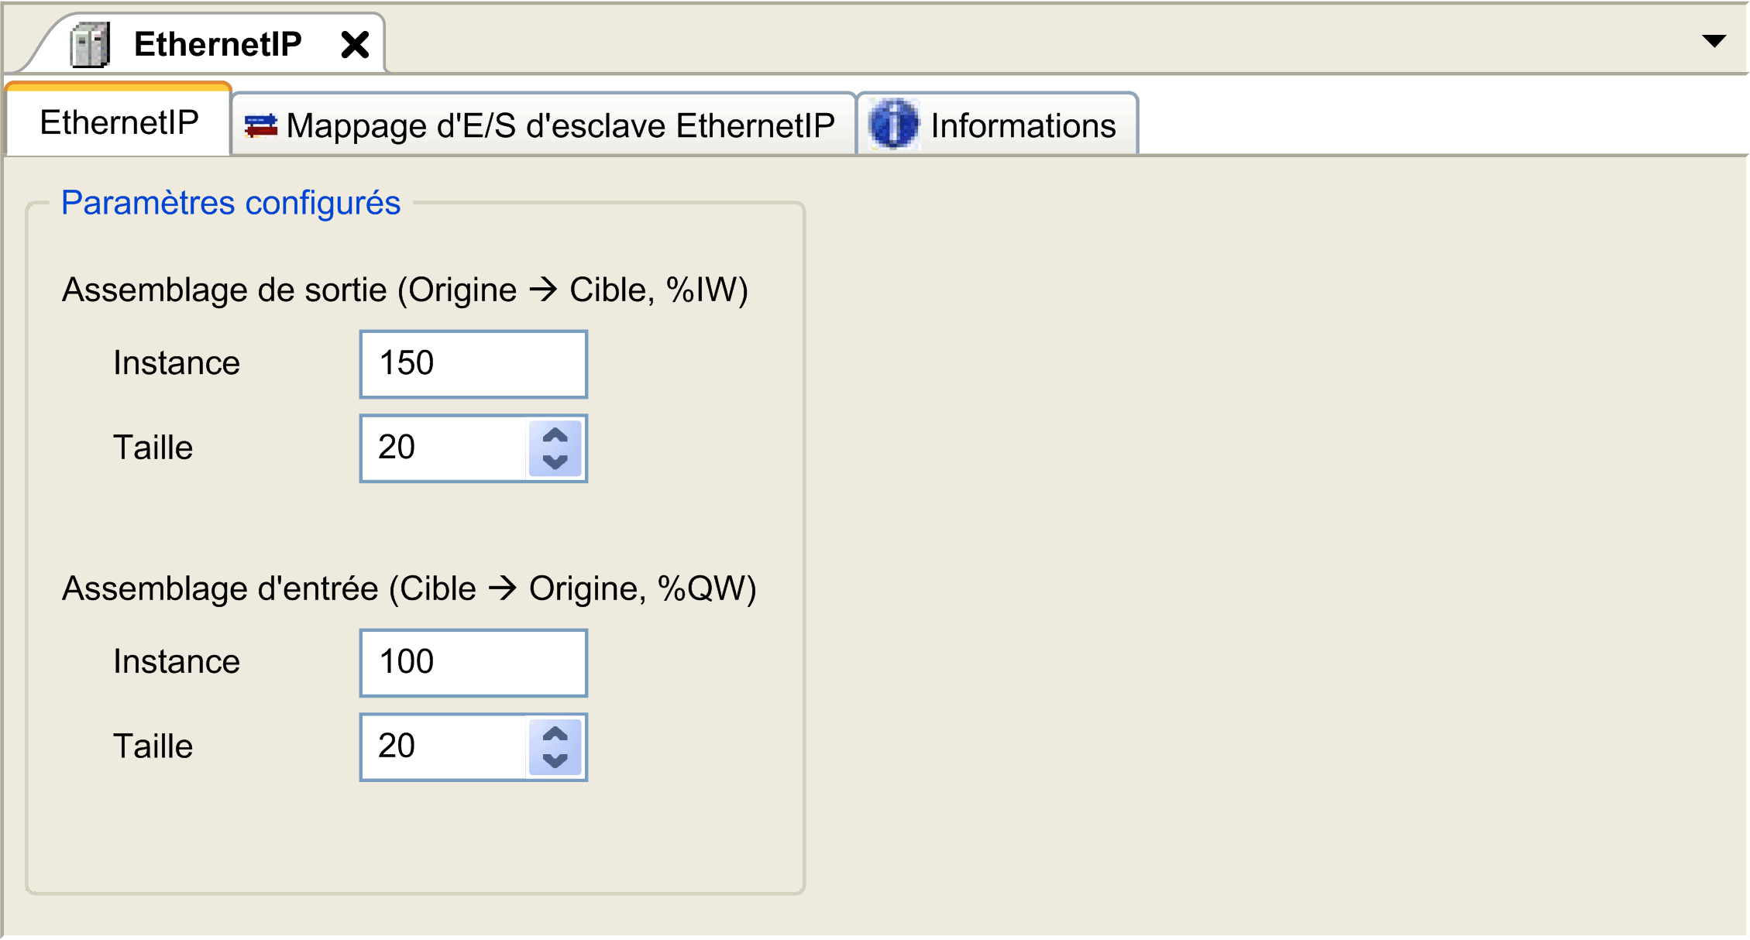This screenshot has width=1750, height=940.
Task: Select the EthernetIP configuration sub-tab
Action: (x=119, y=122)
